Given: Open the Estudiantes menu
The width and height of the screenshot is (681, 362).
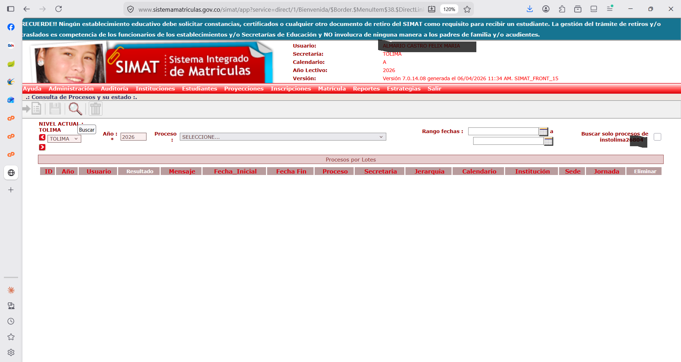Looking at the screenshot, I should (x=199, y=89).
